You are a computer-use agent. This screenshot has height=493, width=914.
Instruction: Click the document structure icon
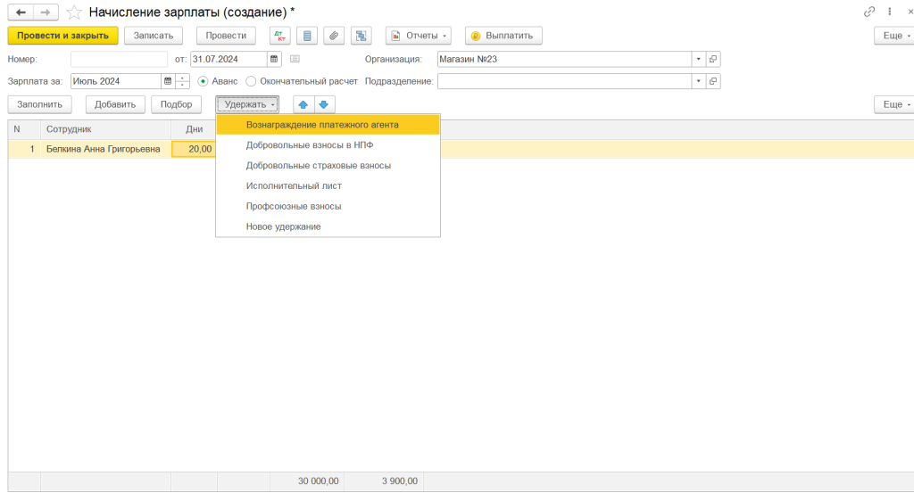pyautogui.click(x=361, y=36)
